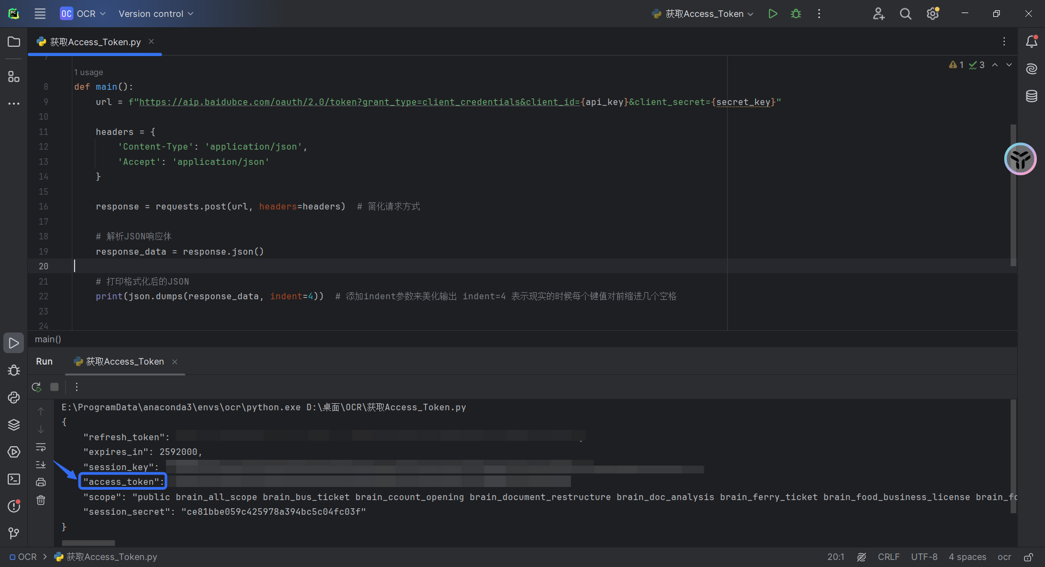This screenshot has height=567, width=1045.
Task: Switch the ocr Python interpreter
Action: pos(1004,557)
